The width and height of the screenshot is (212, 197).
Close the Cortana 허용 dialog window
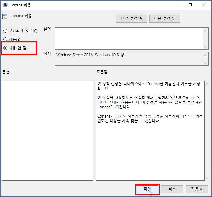pyautogui.click(x=204, y=5)
